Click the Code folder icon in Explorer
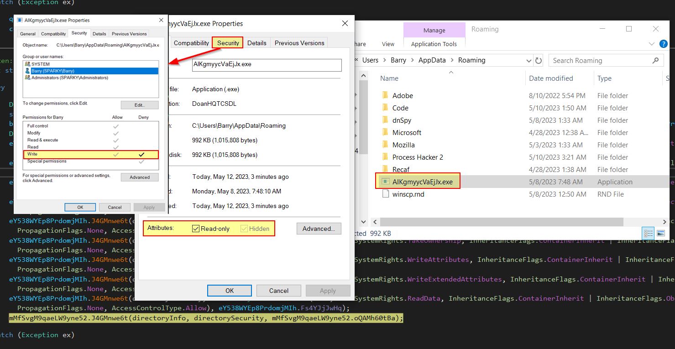Screen dimensions: 675x349 pos(384,108)
